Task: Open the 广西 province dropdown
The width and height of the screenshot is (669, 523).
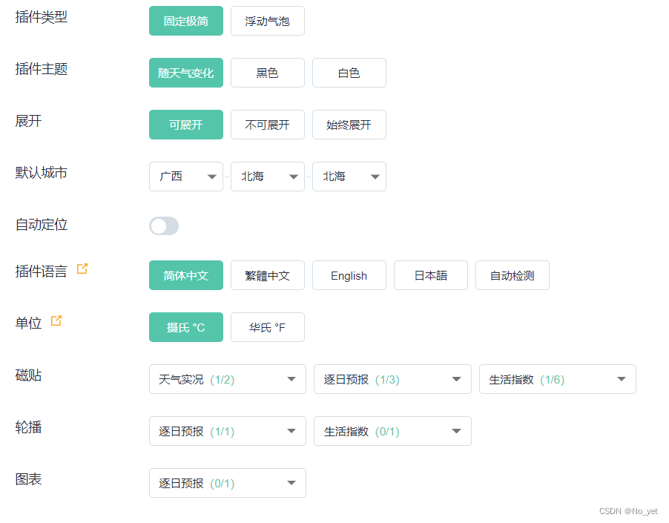Action: pyautogui.click(x=185, y=177)
